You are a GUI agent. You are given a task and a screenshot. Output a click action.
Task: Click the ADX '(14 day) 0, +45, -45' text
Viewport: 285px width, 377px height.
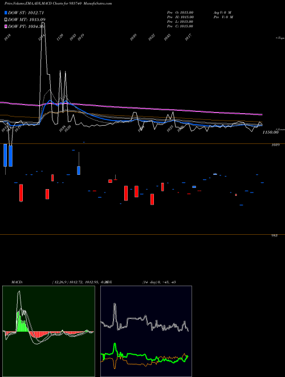pyautogui.click(x=159, y=282)
